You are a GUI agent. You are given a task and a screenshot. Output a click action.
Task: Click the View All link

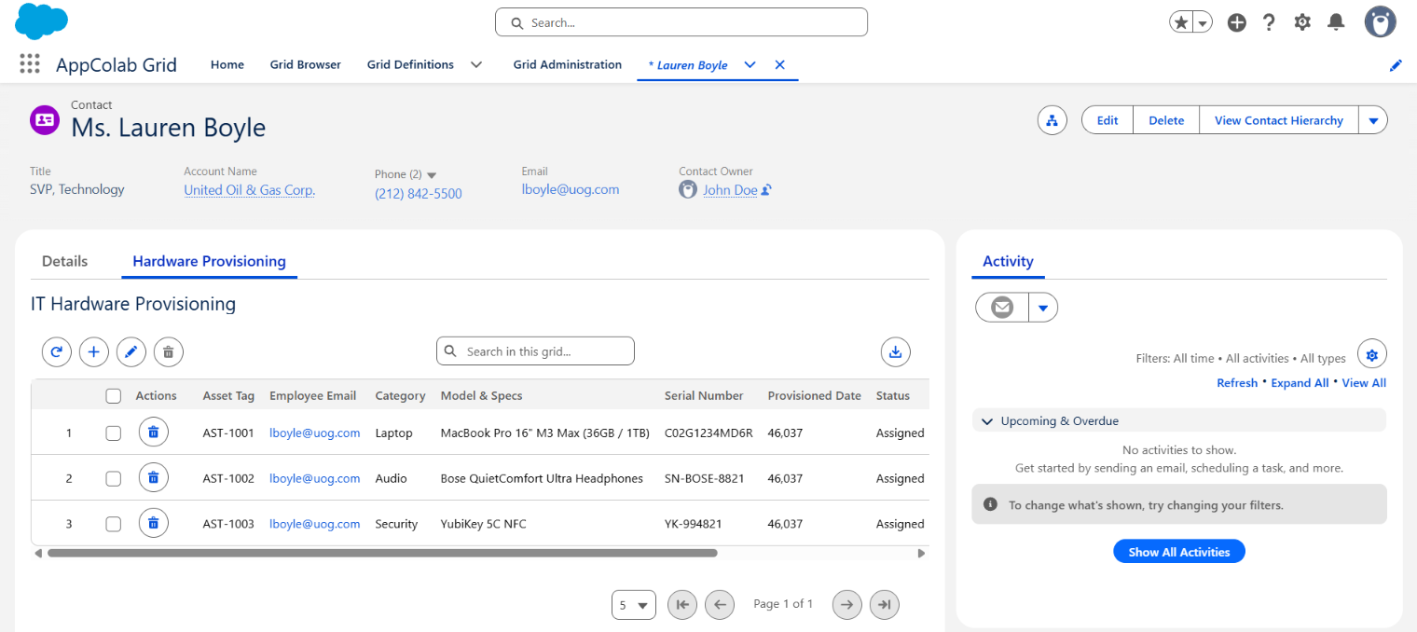(x=1364, y=383)
